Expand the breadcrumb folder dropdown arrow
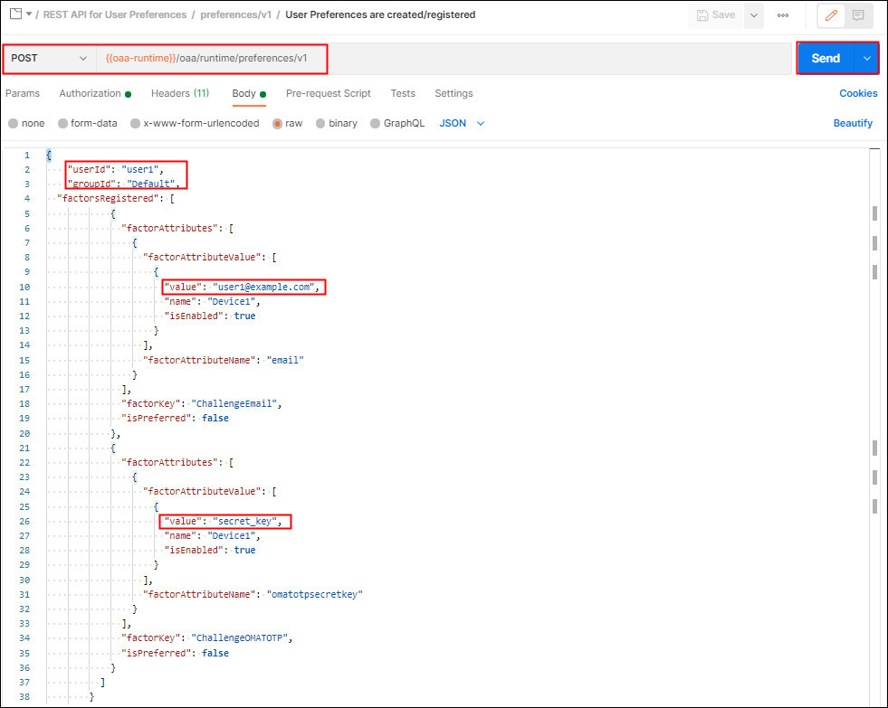 (28, 14)
